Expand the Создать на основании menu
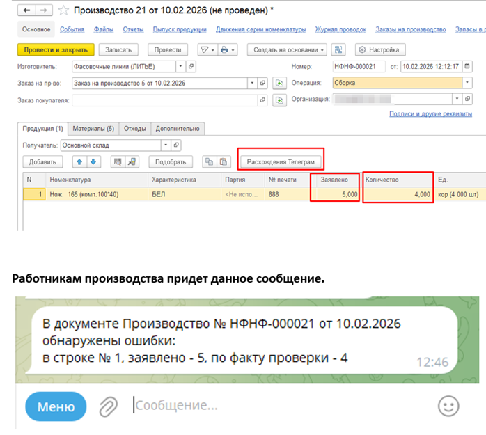This screenshot has width=486, height=435. 287,49
